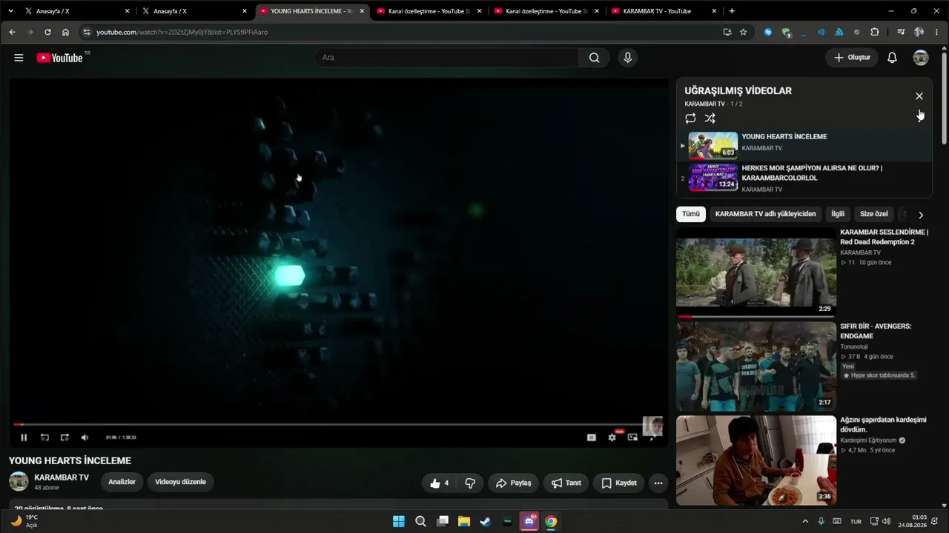Open the YOUNG HEARTS İNCELEME playlist thumbnail
The height and width of the screenshot is (533, 949).
click(x=713, y=146)
